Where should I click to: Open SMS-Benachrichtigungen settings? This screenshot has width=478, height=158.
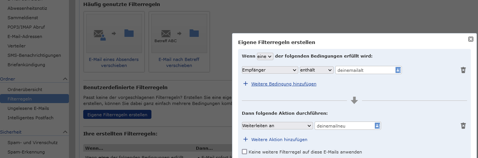[x=34, y=55]
